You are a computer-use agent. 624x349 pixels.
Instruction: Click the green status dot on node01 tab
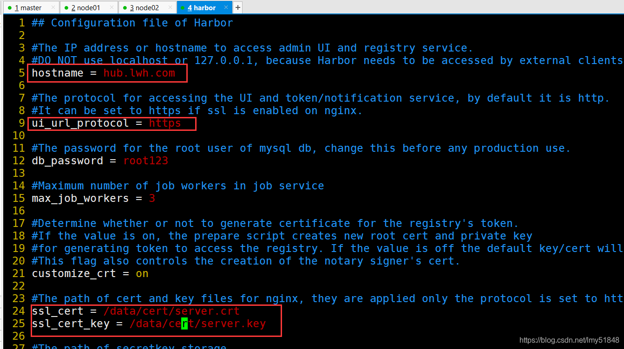click(66, 8)
